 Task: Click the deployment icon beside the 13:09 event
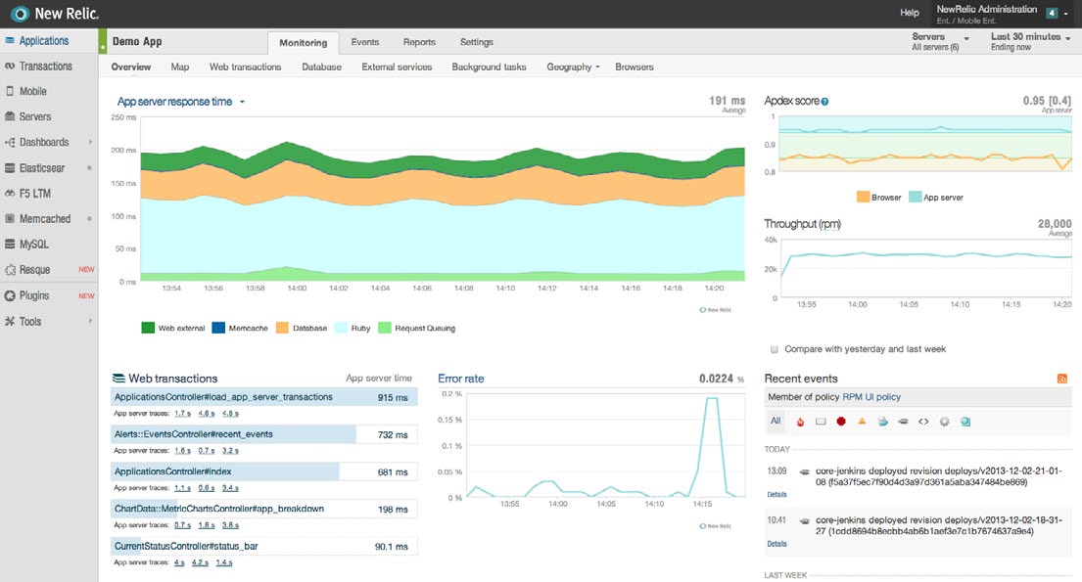(804, 472)
